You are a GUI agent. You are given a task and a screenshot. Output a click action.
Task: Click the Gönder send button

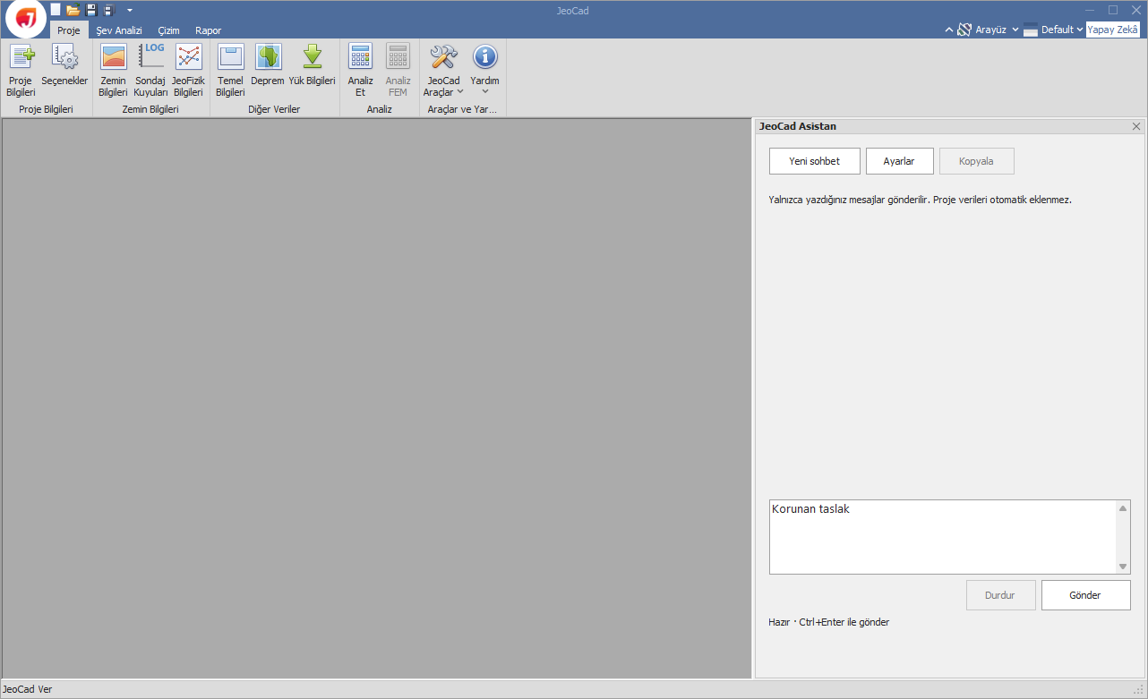(x=1085, y=595)
